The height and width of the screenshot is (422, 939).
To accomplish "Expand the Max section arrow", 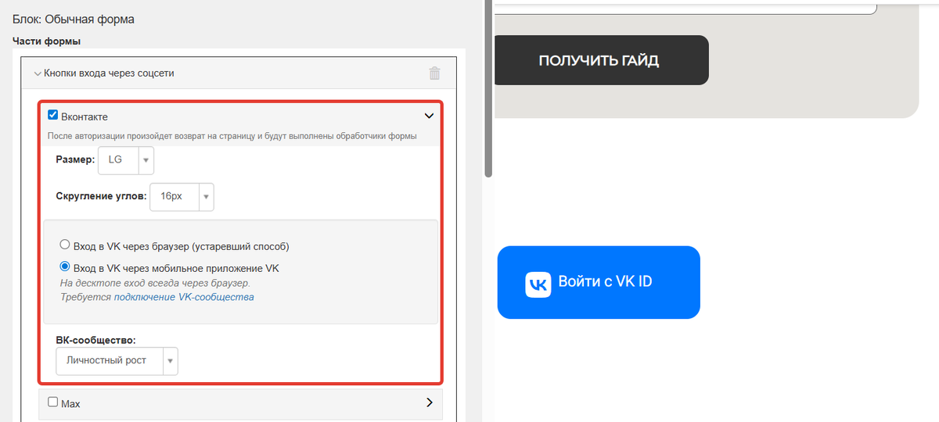I will 429,403.
